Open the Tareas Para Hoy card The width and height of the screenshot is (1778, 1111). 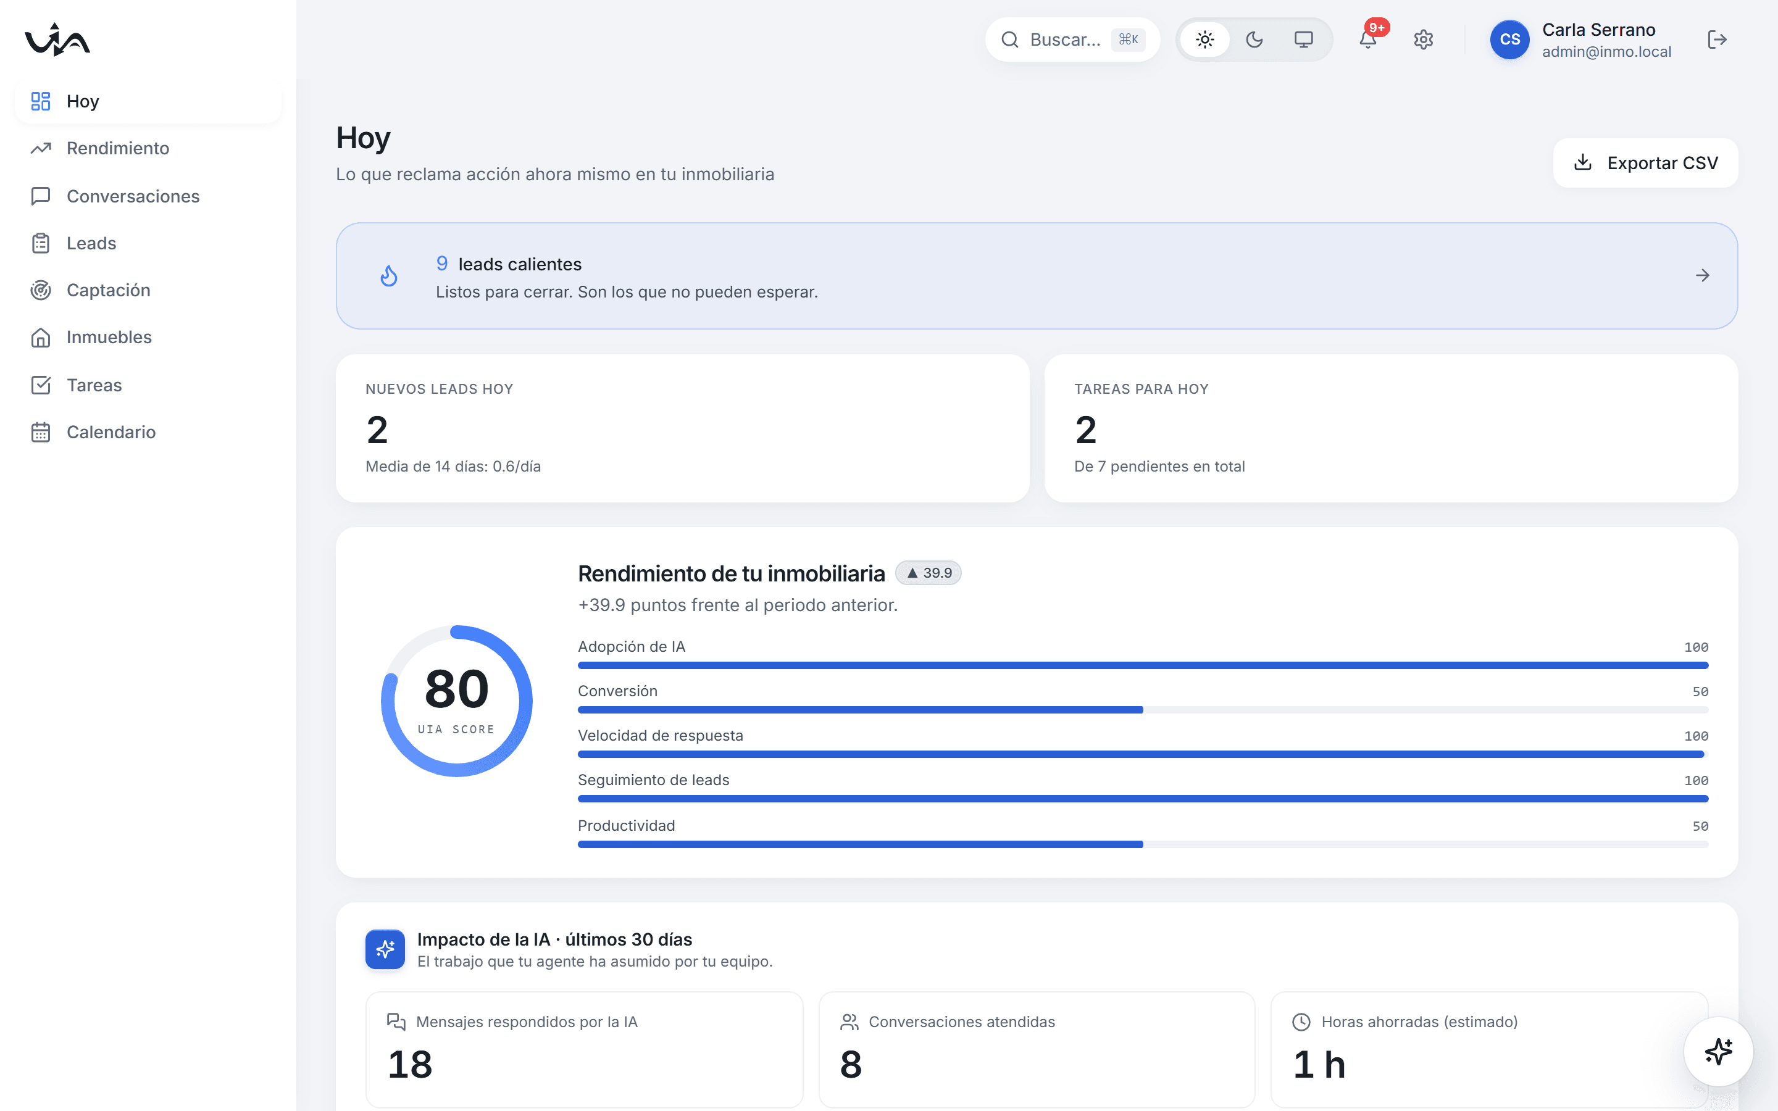1391,428
